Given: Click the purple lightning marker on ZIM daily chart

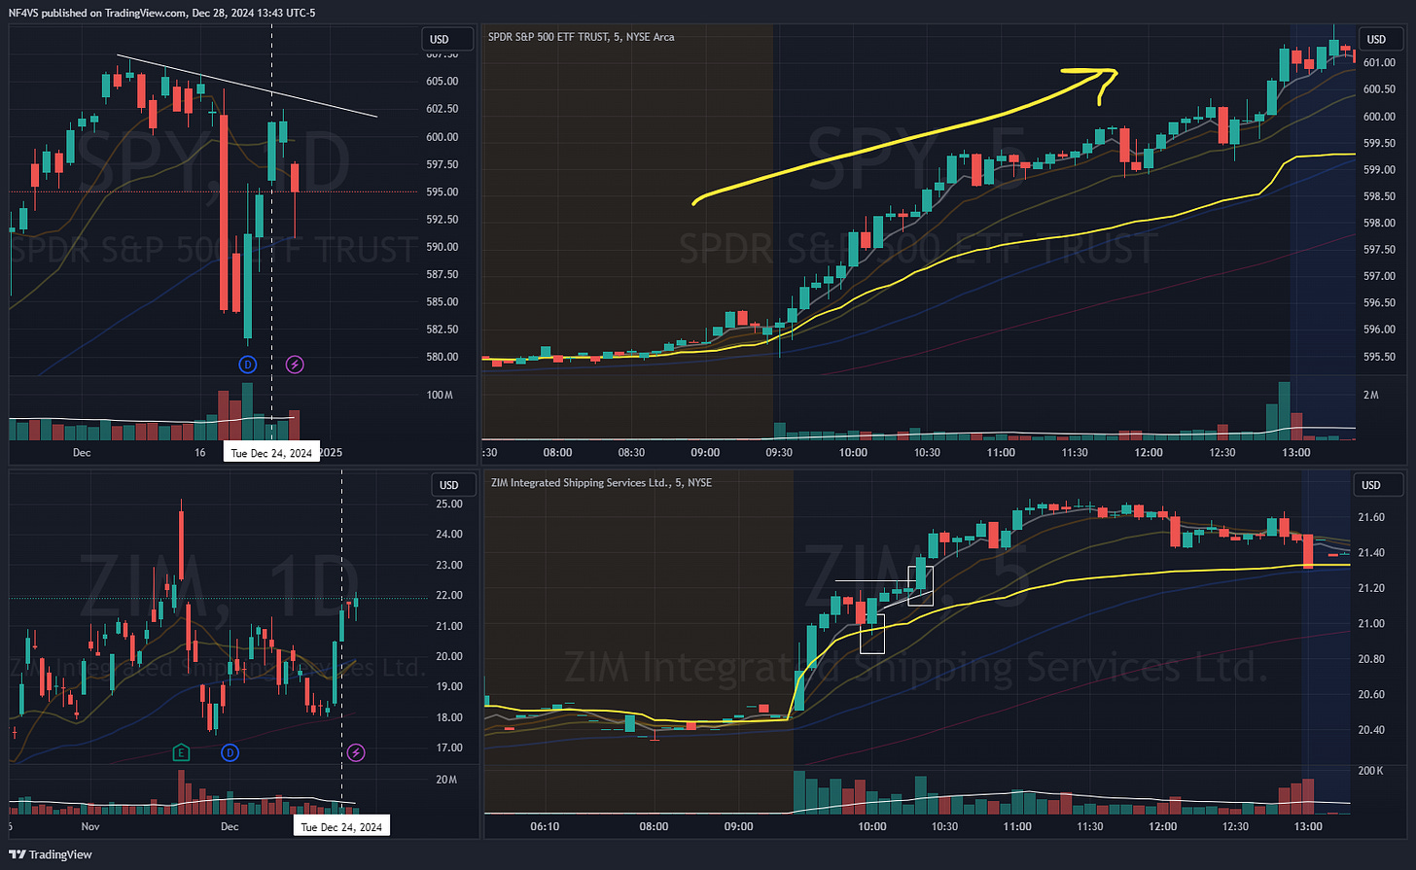Looking at the screenshot, I should (356, 752).
